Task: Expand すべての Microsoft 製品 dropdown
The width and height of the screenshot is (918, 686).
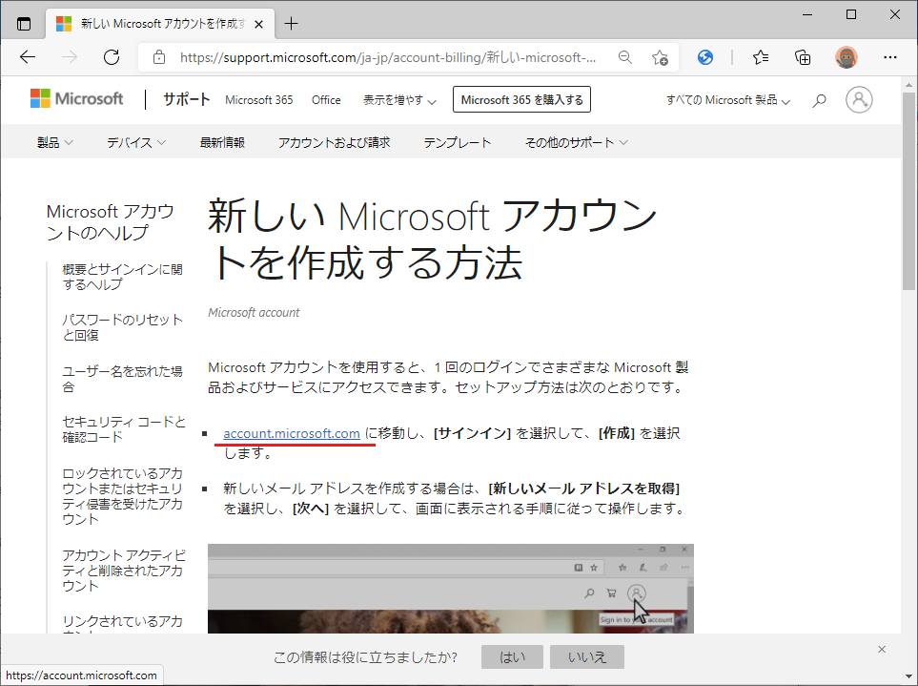Action: pyautogui.click(x=727, y=100)
